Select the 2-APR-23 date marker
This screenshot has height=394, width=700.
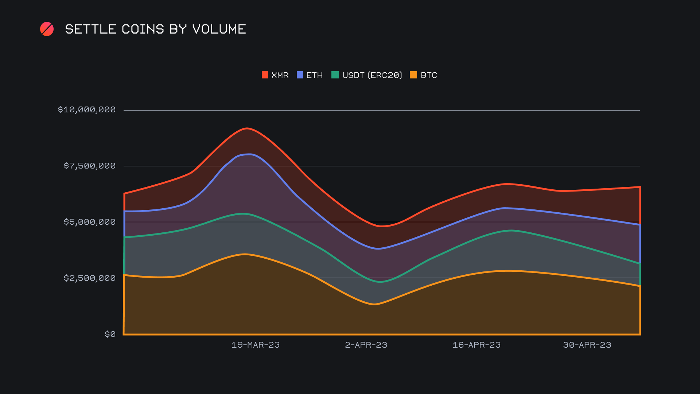coord(366,345)
